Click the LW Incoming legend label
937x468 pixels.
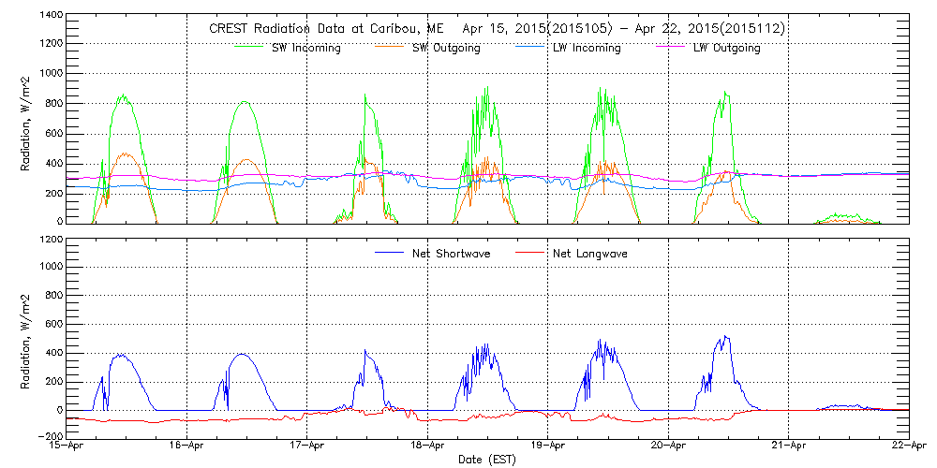[x=585, y=48]
